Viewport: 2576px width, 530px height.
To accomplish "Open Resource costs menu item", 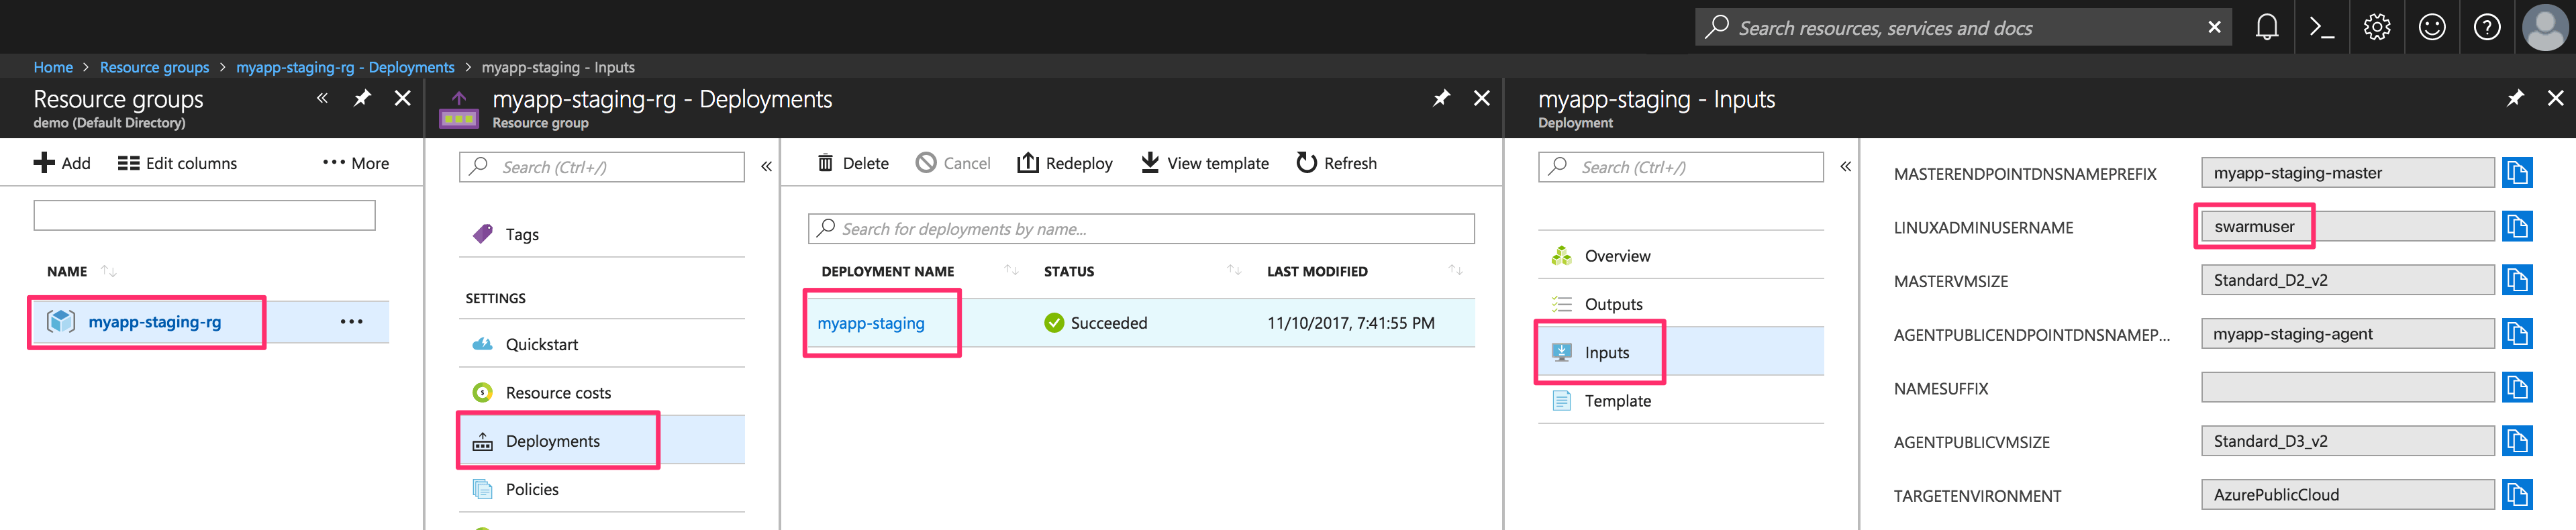I will tap(601, 393).
